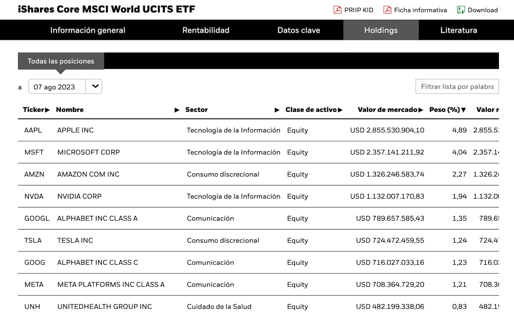Click the Sector column sort arrow

[277, 110]
